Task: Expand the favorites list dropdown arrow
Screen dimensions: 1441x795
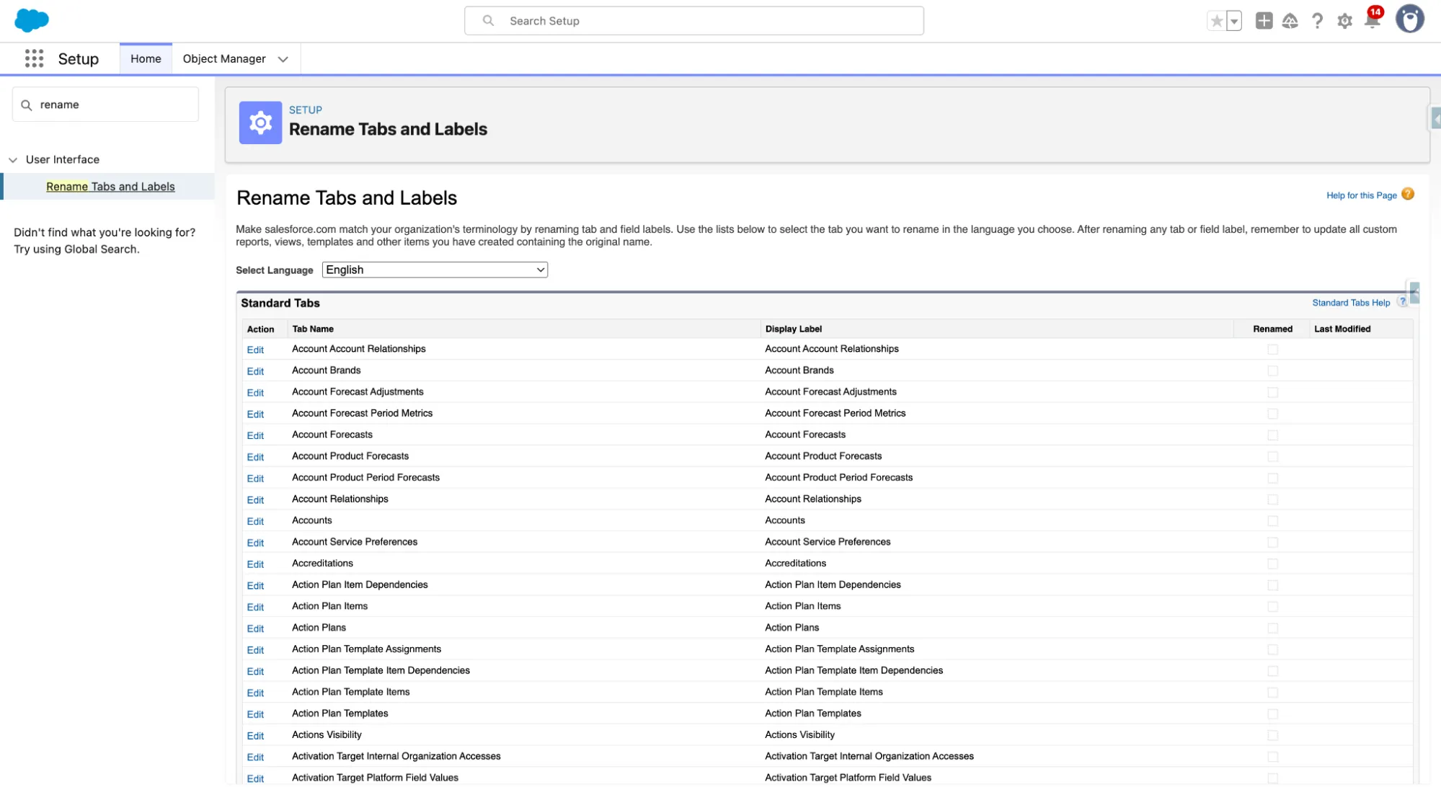Action: (x=1234, y=21)
